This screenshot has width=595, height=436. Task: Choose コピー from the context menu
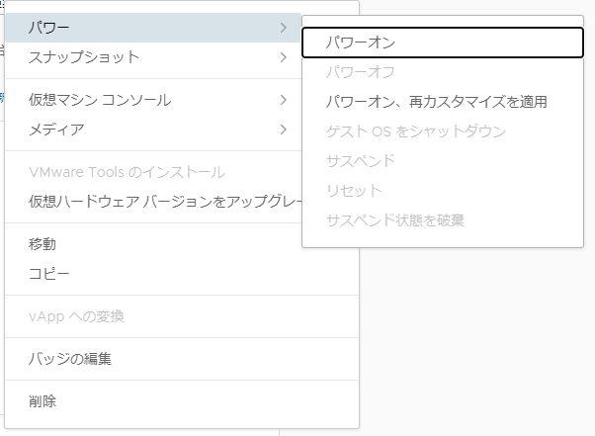49,274
